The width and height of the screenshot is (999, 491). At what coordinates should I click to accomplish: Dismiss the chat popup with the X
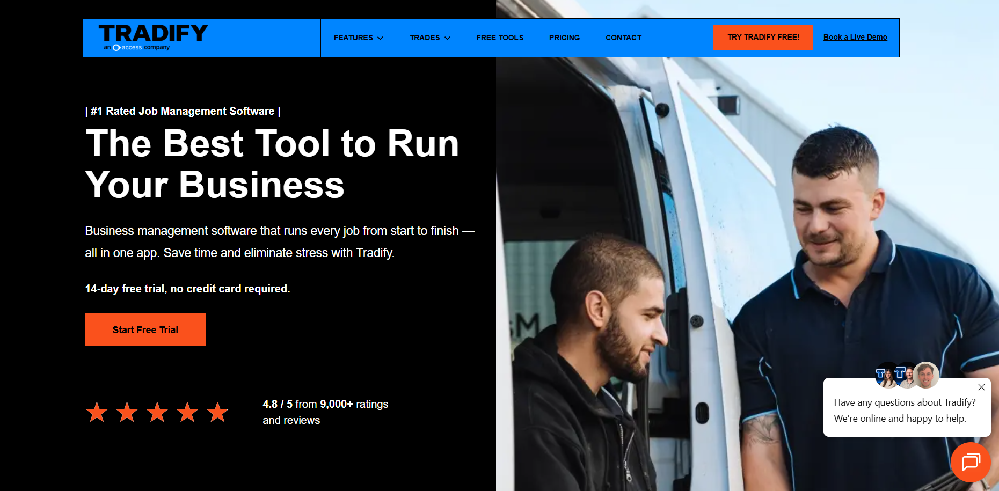981,387
